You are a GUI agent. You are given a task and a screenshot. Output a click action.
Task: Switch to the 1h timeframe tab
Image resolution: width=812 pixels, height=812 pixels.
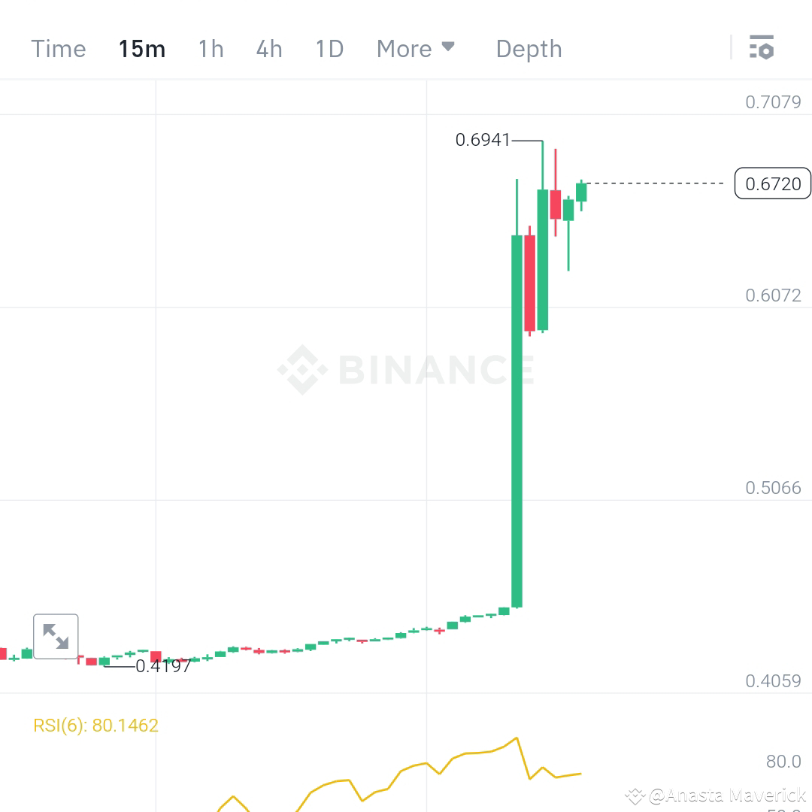pyautogui.click(x=211, y=48)
